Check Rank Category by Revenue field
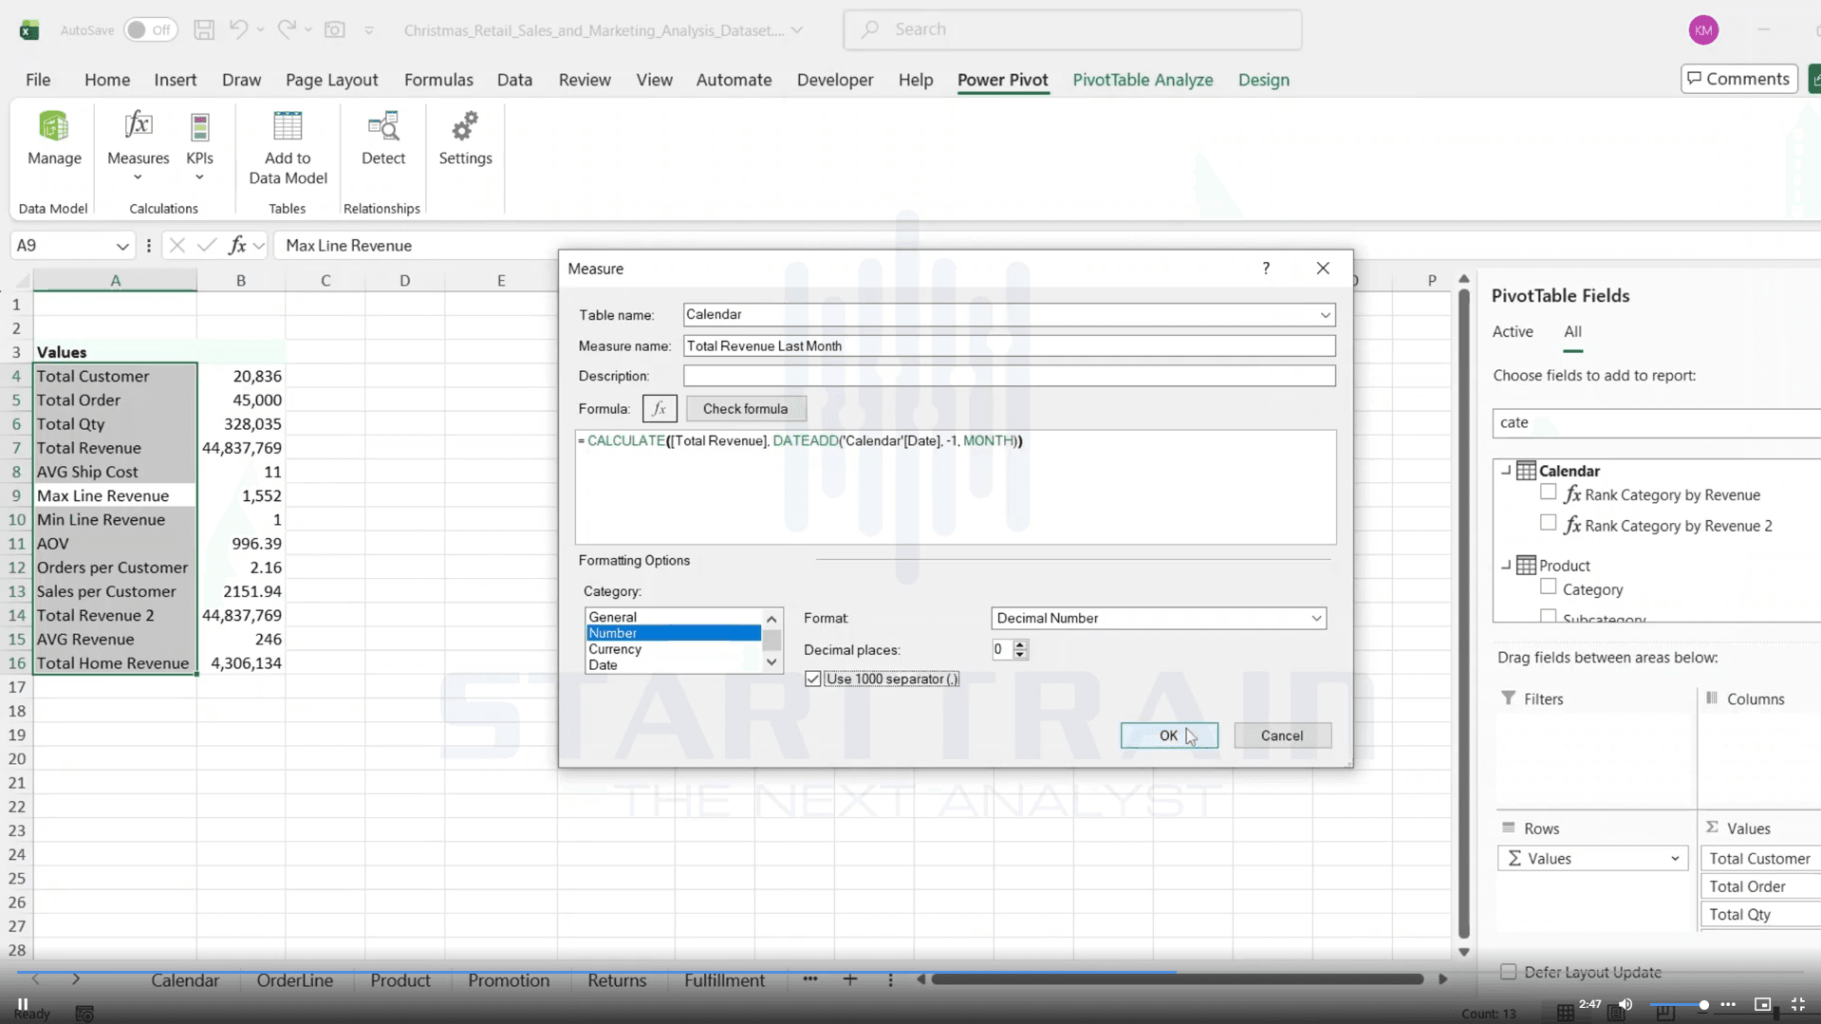The width and height of the screenshot is (1821, 1024). [1548, 493]
